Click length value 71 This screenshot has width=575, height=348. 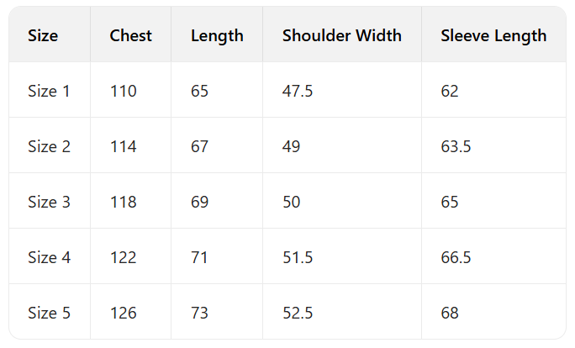[x=200, y=257]
